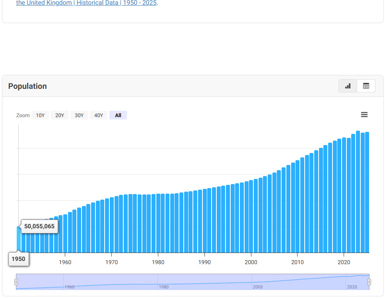Select the 40Y zoom option
Image resolution: width=385 pixels, height=298 pixels.
tap(99, 115)
